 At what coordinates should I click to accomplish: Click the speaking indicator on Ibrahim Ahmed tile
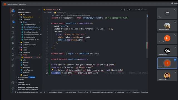coord(175,60)
